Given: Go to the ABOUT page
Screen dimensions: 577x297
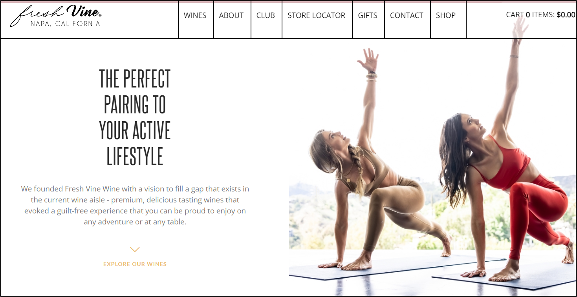Looking at the screenshot, I should pos(231,16).
